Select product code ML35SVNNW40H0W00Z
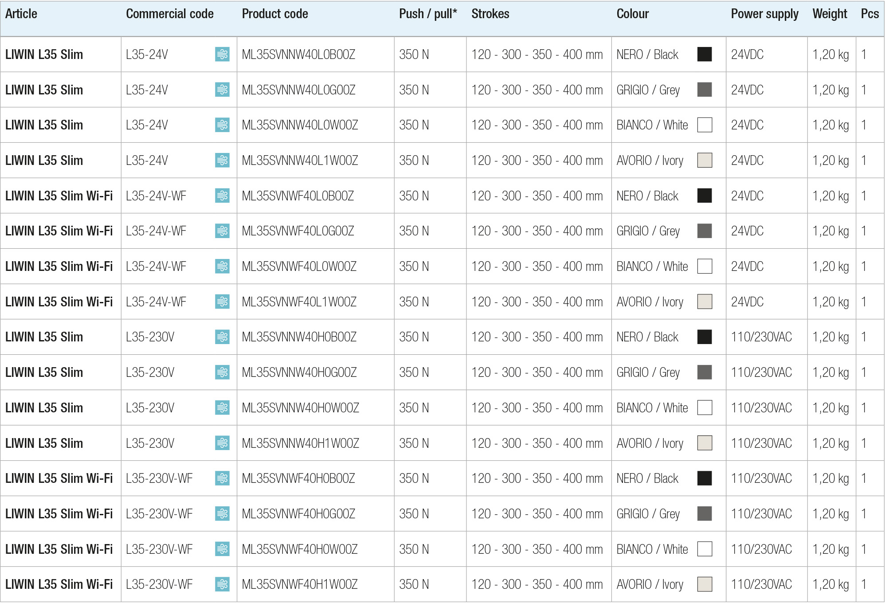The height and width of the screenshot is (611, 885). [301, 408]
